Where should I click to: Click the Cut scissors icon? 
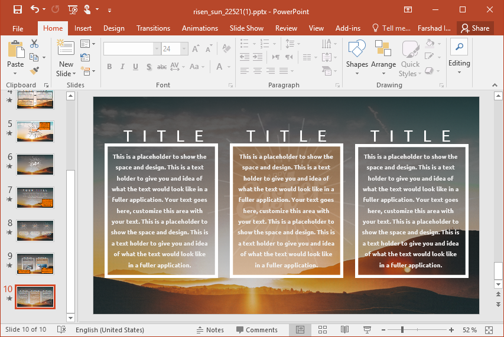pyautogui.click(x=34, y=44)
